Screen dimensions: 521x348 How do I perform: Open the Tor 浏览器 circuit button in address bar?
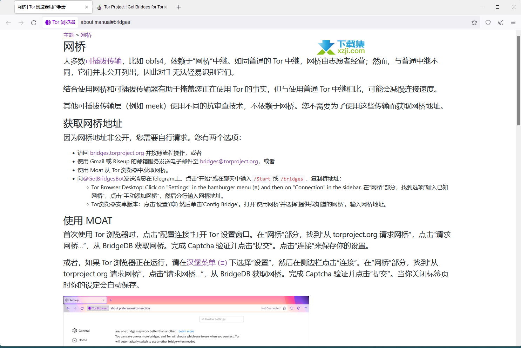coord(60,22)
